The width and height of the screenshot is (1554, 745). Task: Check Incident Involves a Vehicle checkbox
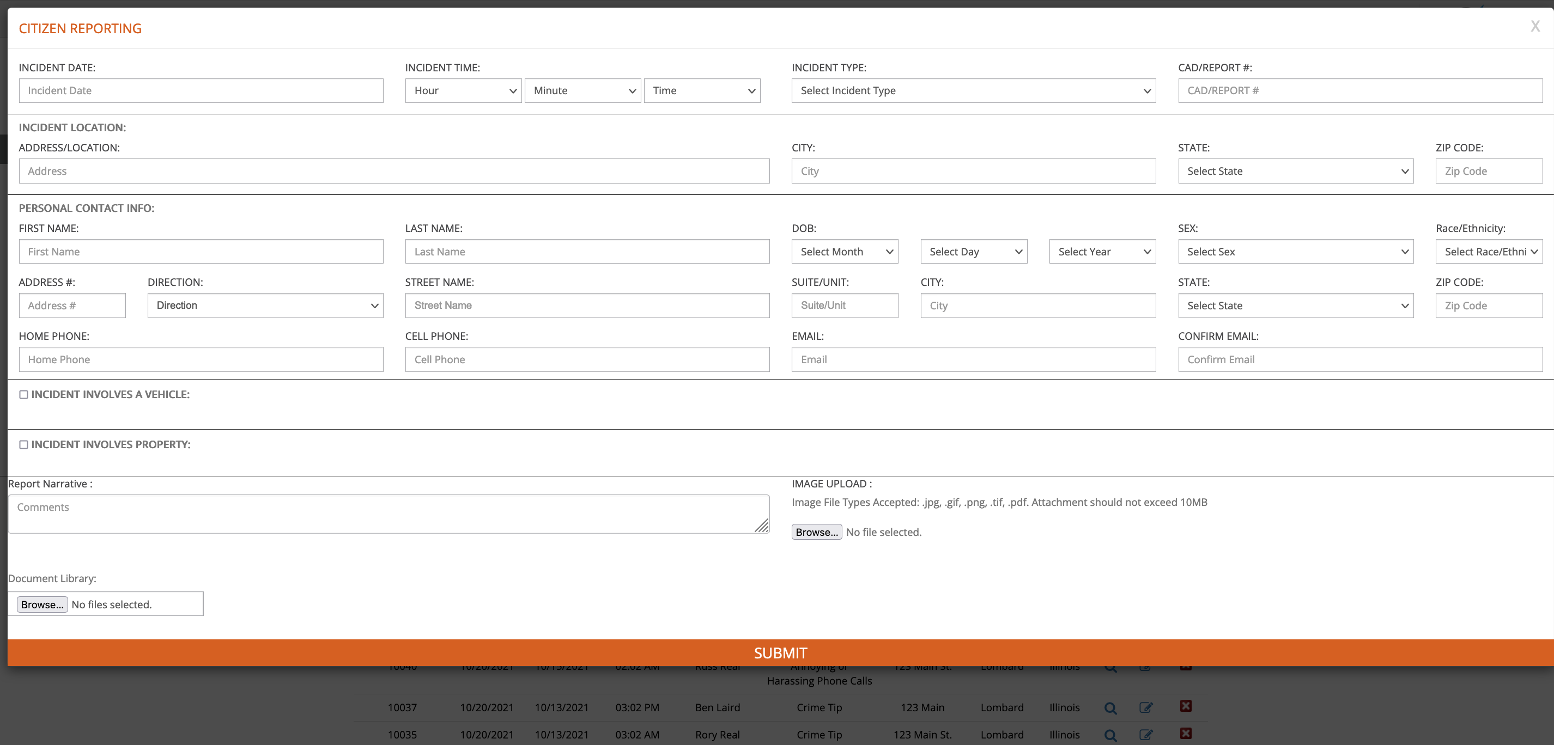[x=23, y=395]
